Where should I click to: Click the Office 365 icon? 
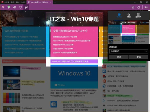pyautogui.click(x=104, y=81)
